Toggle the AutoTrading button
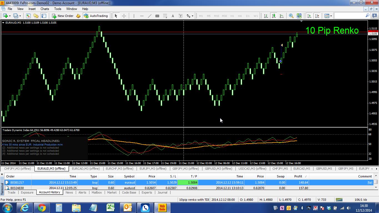Screen dimensions: 379x213 [96, 16]
